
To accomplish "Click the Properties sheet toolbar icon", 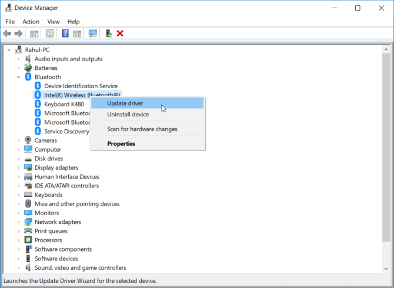I will point(49,34).
